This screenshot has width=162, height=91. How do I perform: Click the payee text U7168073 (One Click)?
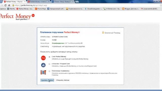point(60,37)
